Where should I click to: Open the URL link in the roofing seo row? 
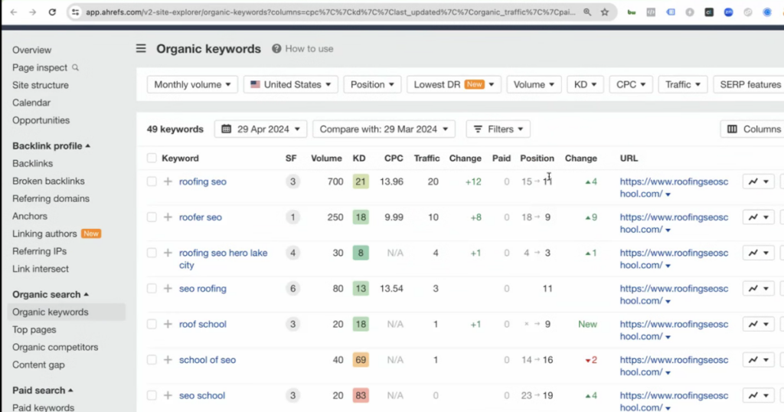(x=674, y=188)
